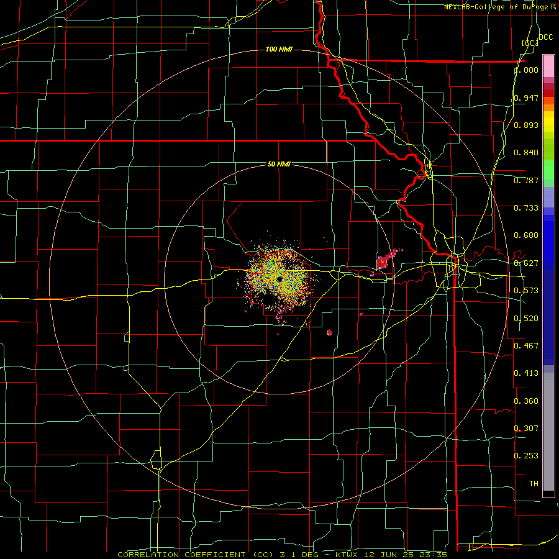The height and width of the screenshot is (559, 559).
Task: Click the DCC product label
Action: click(545, 37)
